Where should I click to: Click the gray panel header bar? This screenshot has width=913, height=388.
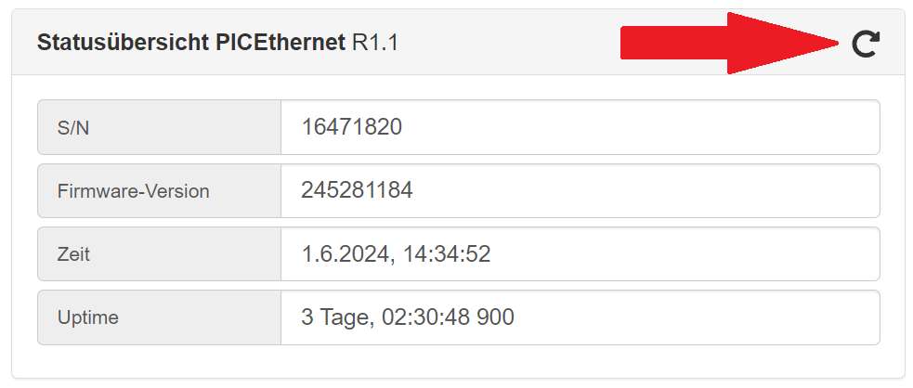(458, 42)
